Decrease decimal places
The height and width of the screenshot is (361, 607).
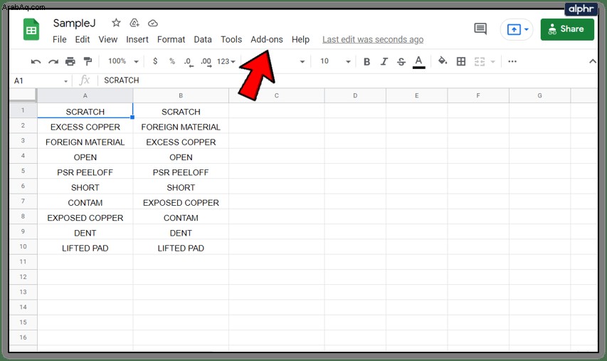(188, 61)
